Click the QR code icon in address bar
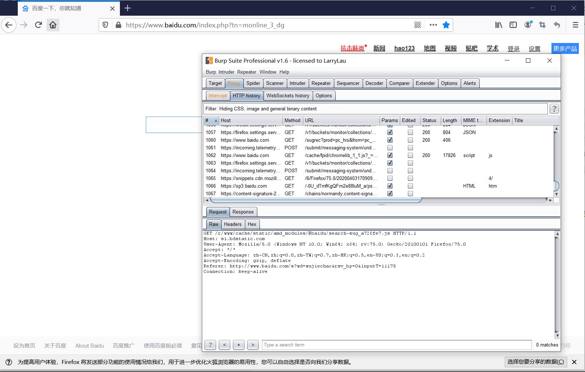 418,25
